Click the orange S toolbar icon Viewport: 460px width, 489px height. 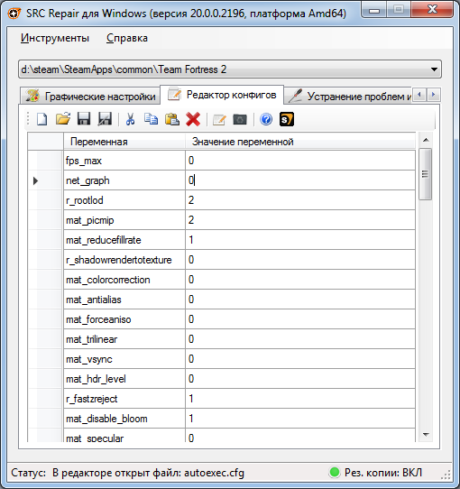[x=287, y=119]
